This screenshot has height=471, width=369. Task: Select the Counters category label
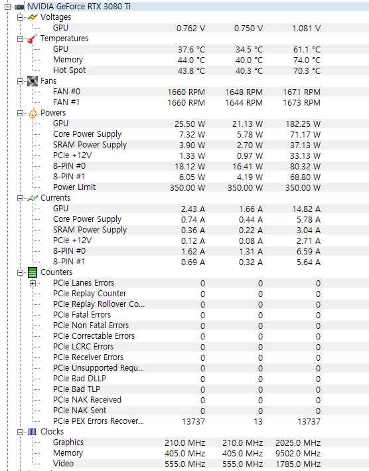pos(56,272)
